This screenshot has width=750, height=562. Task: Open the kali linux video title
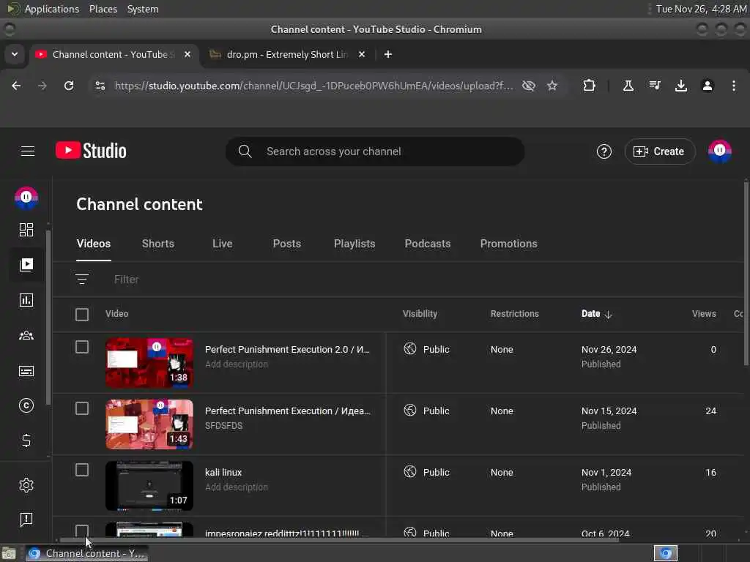tap(223, 472)
